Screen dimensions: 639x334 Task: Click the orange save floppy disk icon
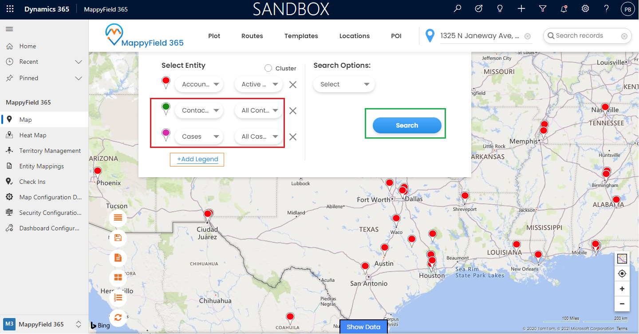click(118, 238)
